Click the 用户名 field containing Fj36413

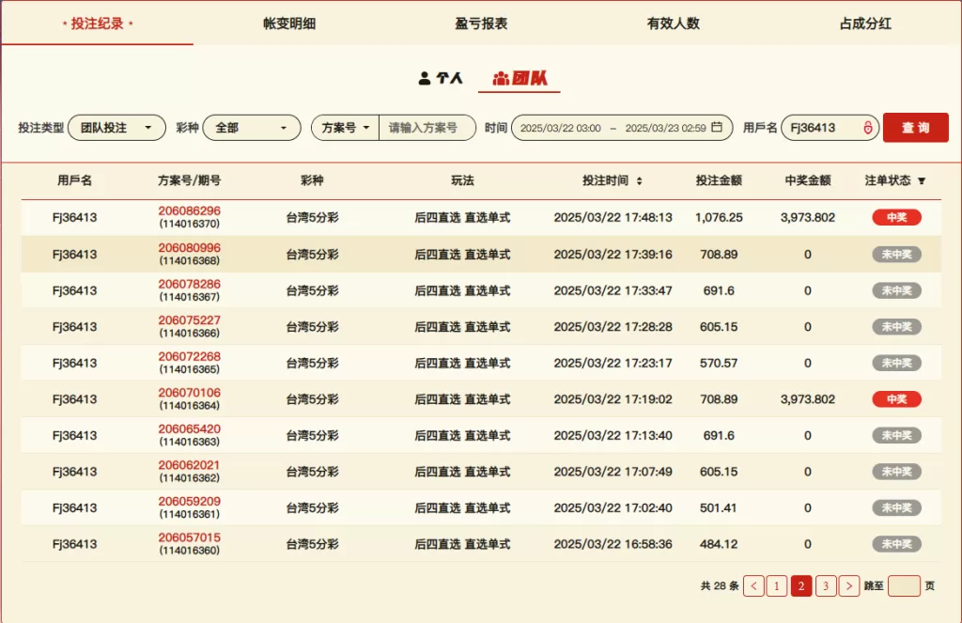(830, 128)
